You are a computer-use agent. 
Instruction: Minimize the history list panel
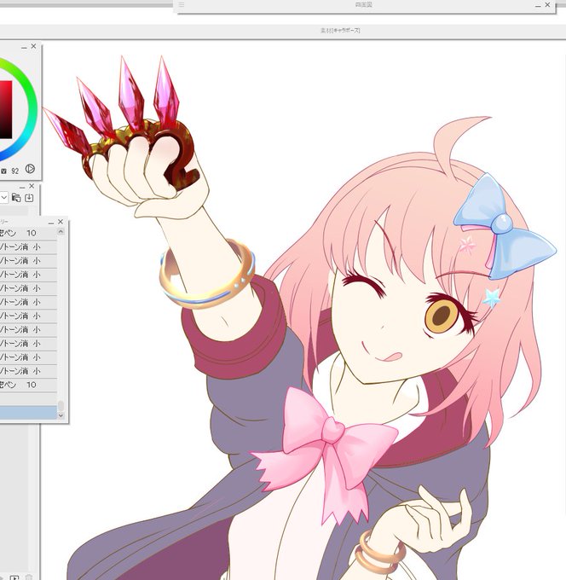tap(51, 223)
